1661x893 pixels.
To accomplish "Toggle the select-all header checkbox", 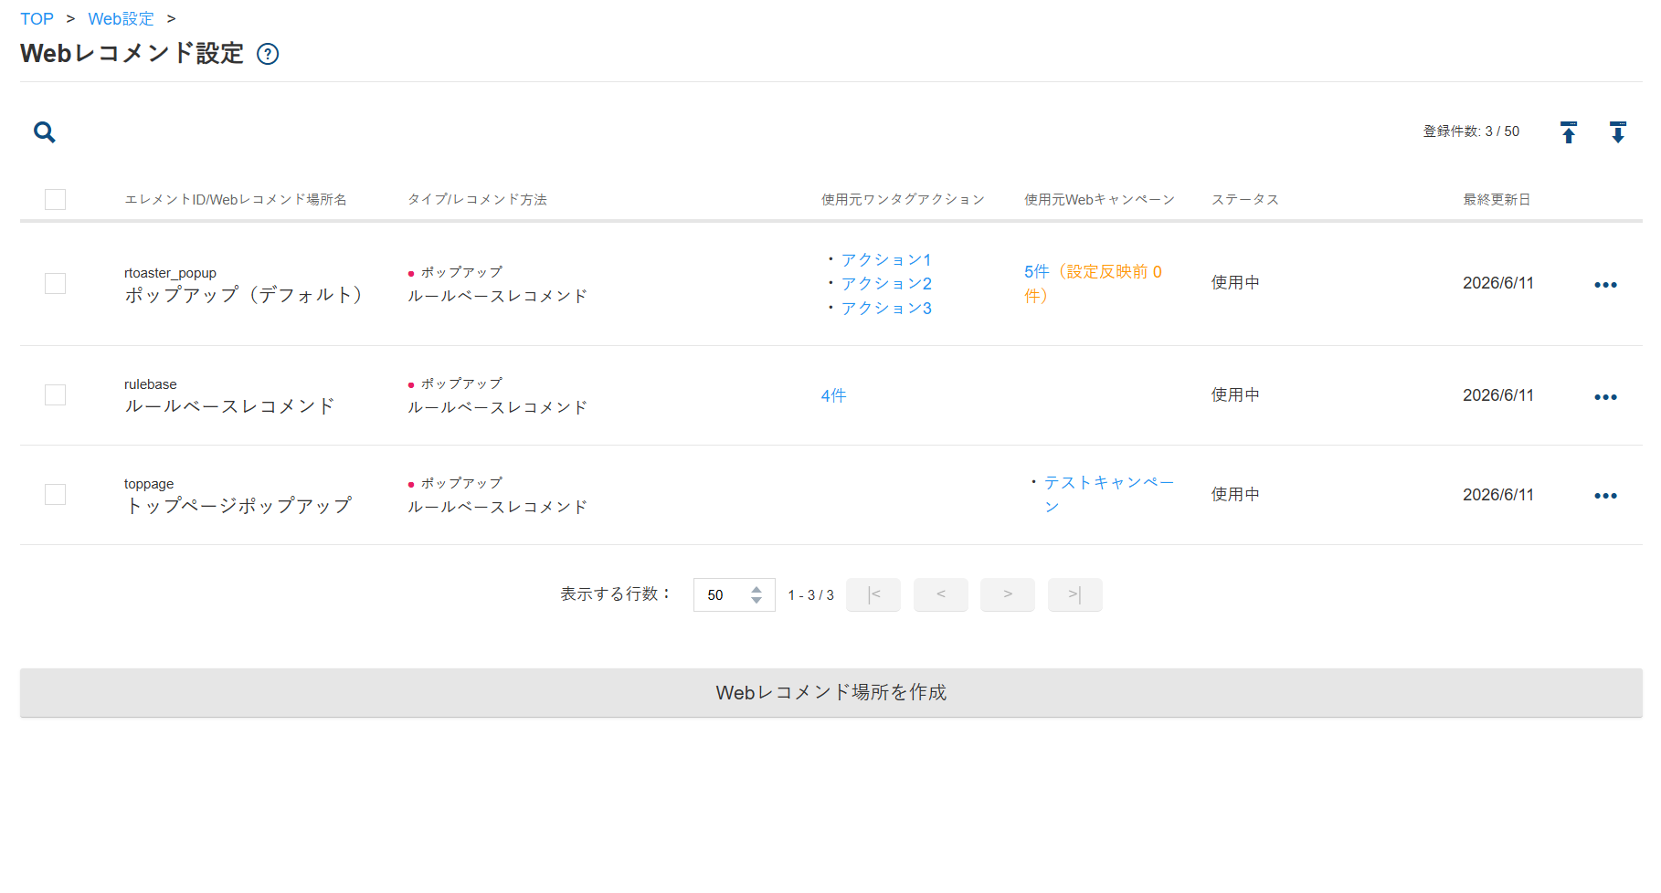I will pyautogui.click(x=55, y=199).
